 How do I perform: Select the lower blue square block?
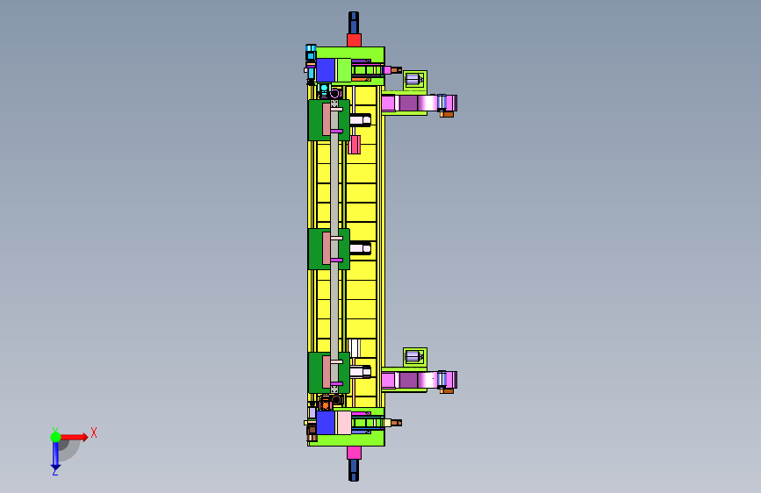coord(326,423)
